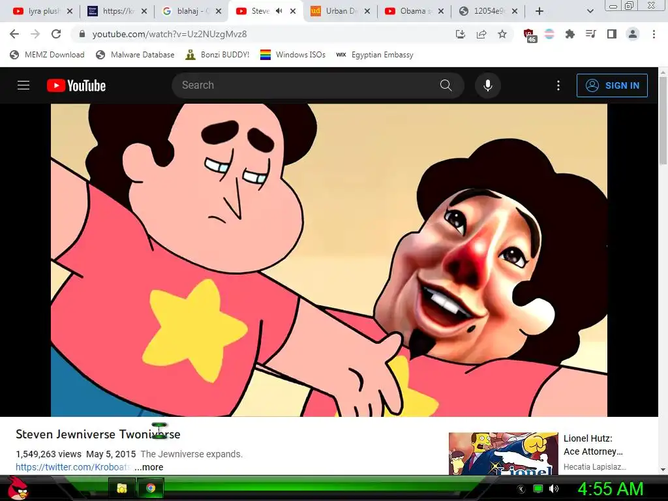This screenshot has height=501, width=668.
Task: Open YouTube hamburger guide menu
Action: (x=23, y=85)
